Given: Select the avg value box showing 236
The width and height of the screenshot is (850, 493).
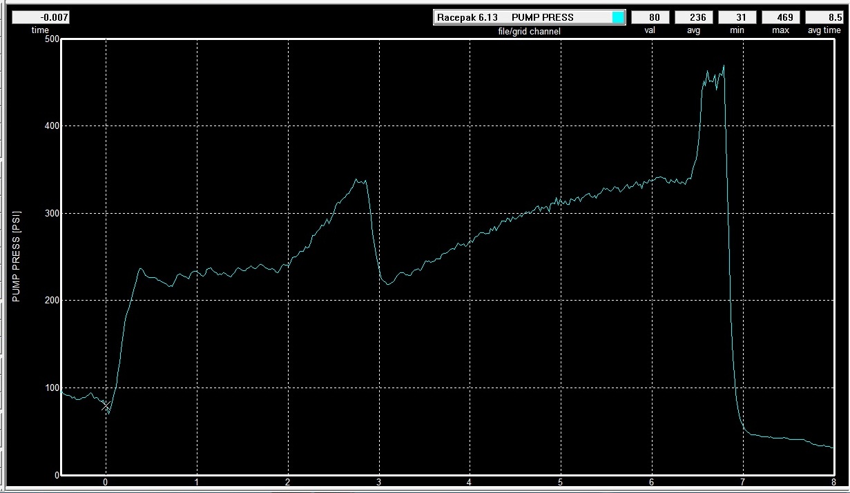Looking at the screenshot, I should [x=693, y=17].
